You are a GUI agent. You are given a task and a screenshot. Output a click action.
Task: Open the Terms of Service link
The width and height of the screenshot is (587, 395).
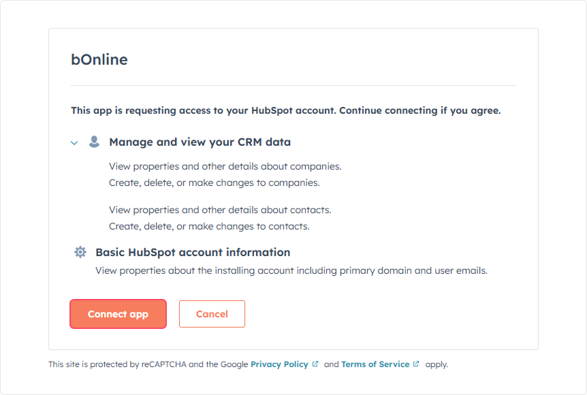coord(375,364)
